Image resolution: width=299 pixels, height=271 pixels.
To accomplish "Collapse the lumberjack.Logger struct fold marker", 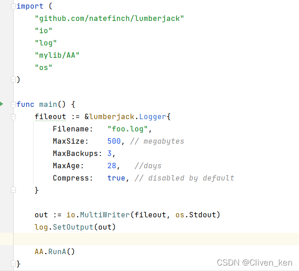I will point(13,117).
